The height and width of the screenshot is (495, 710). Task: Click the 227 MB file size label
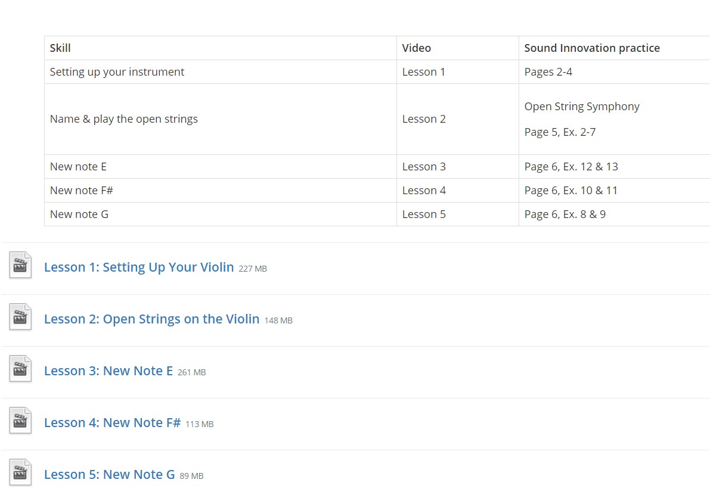[253, 269]
